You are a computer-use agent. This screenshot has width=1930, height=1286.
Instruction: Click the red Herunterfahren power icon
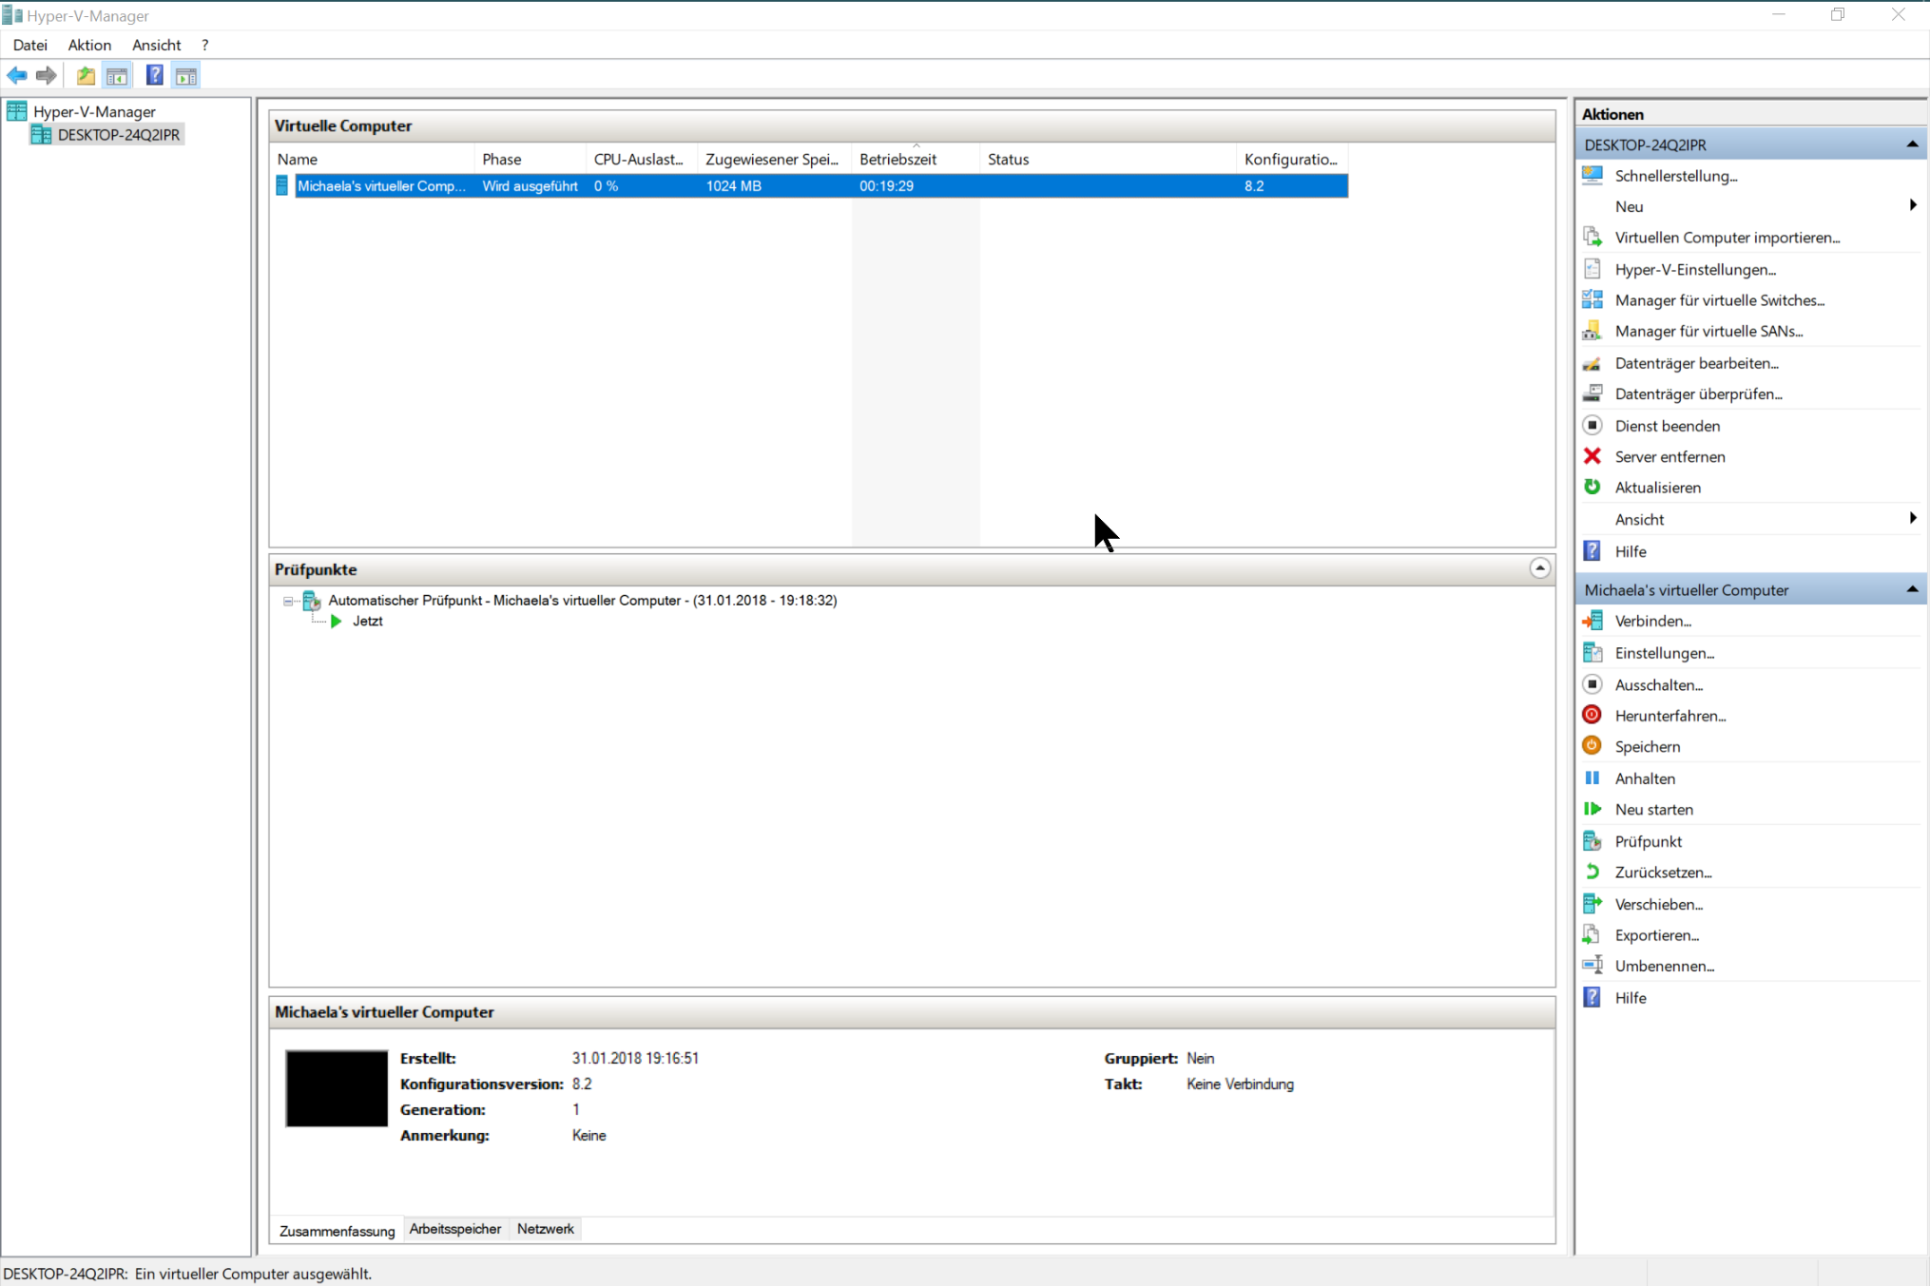pos(1592,715)
